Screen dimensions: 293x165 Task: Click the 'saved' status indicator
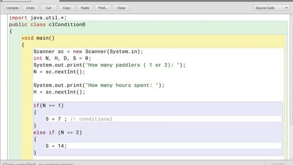tap(278, 164)
